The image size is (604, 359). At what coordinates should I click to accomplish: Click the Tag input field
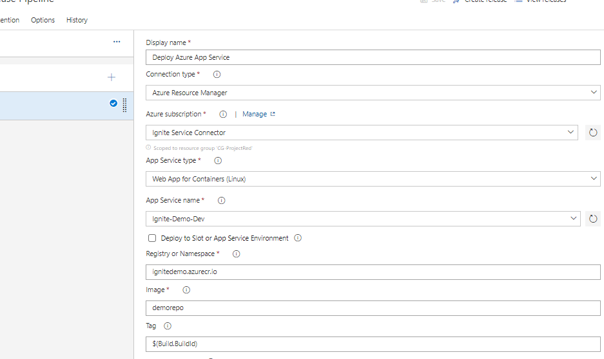[373, 344]
